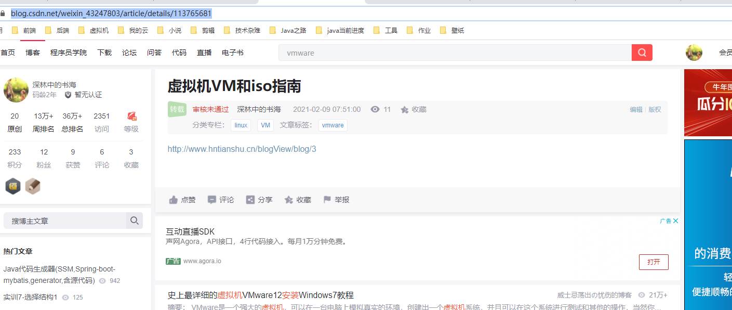732x310 pixels.
Task: Click the eye view-count icon in the article header
Action: (x=375, y=109)
